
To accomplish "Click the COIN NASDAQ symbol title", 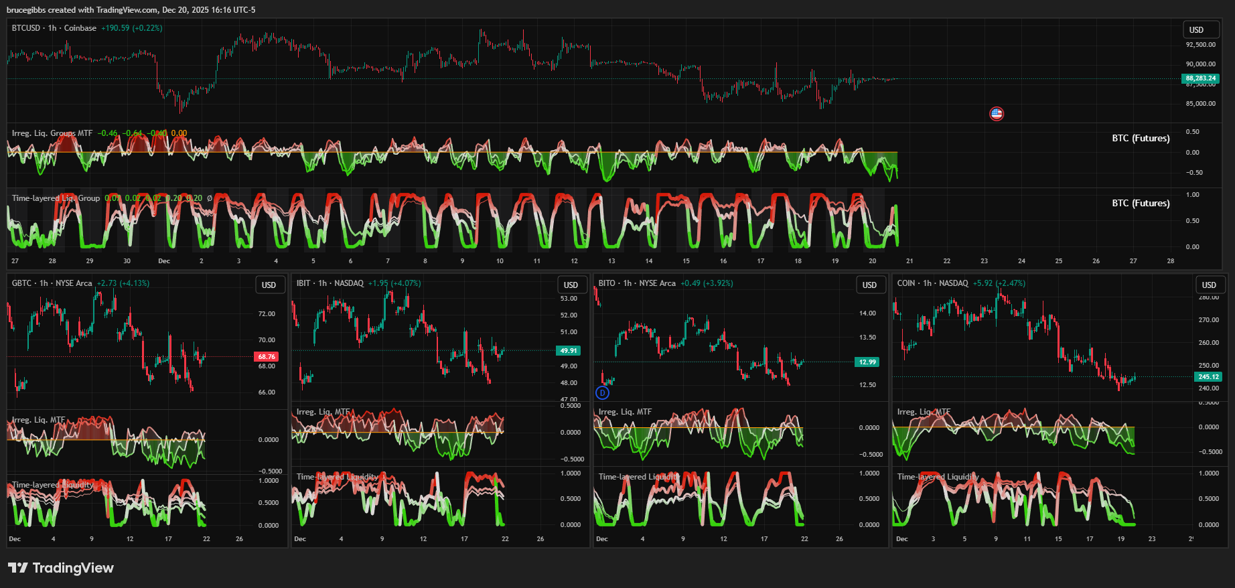I will point(932,283).
